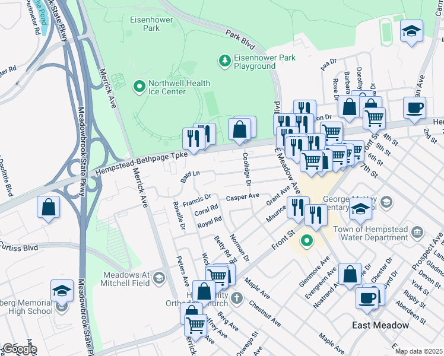Click the Eisenhower Park Playground green marker
Viewport: 444px width, 356px height.
click(x=224, y=61)
